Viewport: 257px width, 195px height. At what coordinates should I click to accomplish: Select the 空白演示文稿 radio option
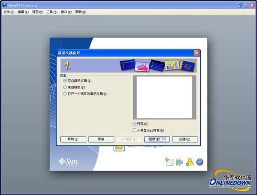(65, 81)
